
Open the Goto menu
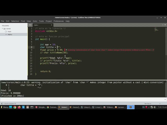(x=35, y=21)
